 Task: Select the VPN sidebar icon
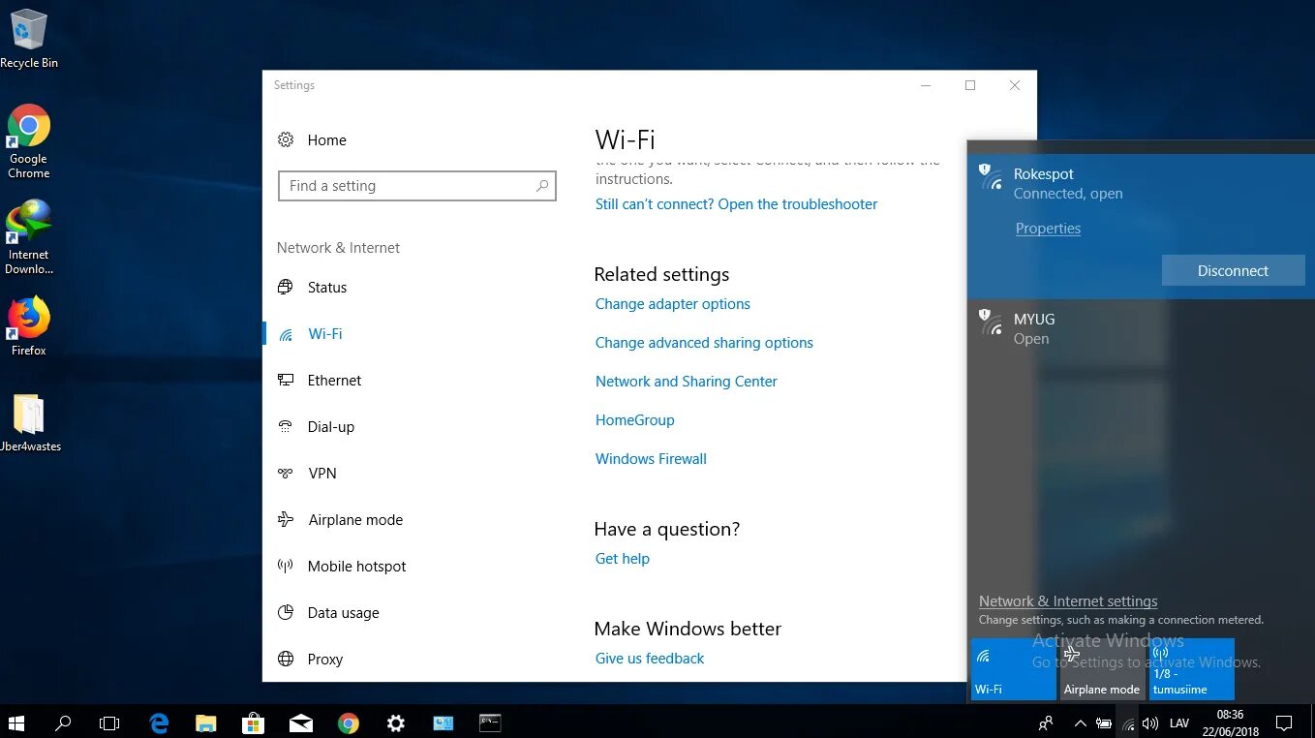286,473
